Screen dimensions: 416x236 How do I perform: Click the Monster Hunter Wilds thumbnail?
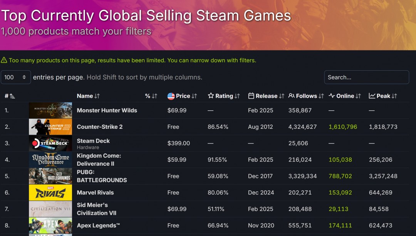click(x=50, y=110)
